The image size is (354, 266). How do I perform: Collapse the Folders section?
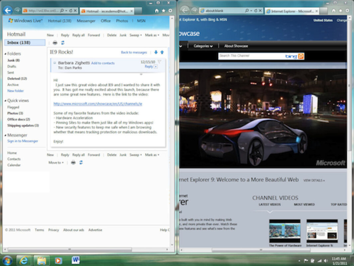[x=5, y=54]
